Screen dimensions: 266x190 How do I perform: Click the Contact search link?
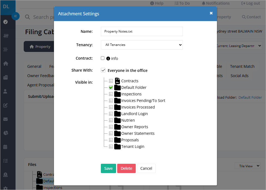click(x=251, y=17)
